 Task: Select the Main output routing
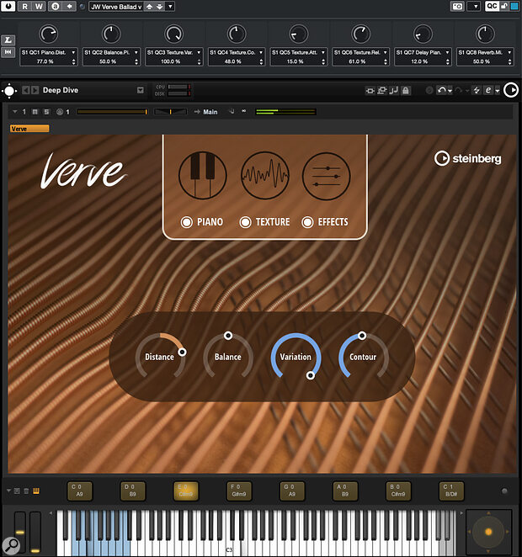click(x=210, y=112)
